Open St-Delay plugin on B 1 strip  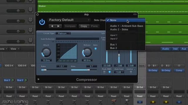153,71
